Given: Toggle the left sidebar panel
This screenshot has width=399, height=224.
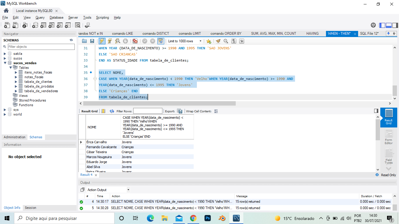Looking at the screenshot, I should pos(382,25).
